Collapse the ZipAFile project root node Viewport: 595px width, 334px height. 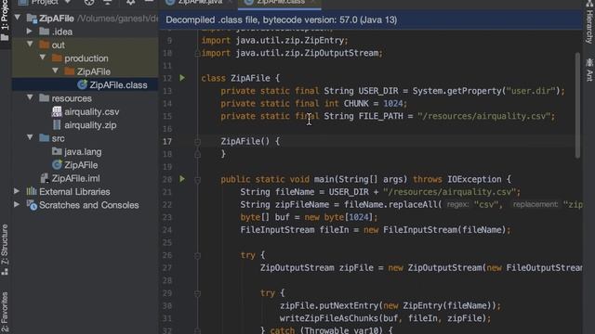(x=17, y=18)
